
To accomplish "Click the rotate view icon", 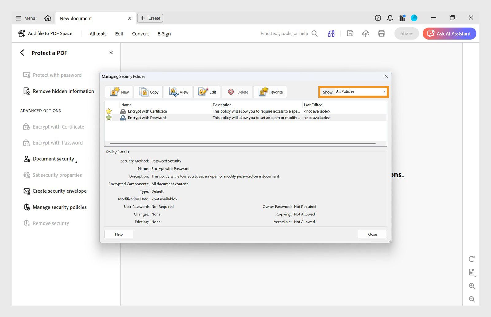I will tap(472, 259).
